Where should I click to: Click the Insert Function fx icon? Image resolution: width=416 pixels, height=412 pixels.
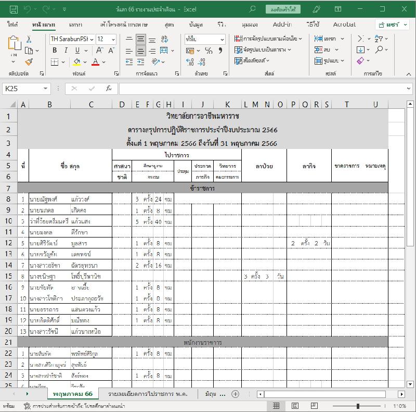coord(109,89)
